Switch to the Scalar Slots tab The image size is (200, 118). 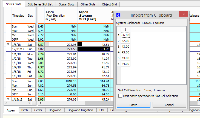(67, 4)
